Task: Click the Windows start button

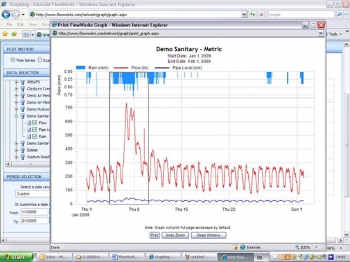Action: click(x=16, y=257)
